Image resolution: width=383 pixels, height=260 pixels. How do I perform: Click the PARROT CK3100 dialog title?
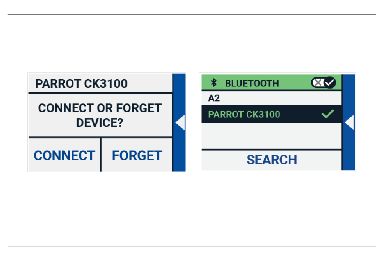(81, 84)
